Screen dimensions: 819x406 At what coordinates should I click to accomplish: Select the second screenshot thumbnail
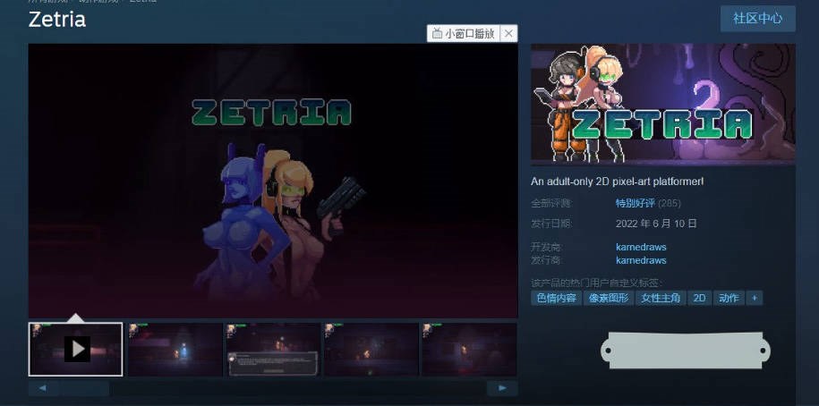pos(175,349)
